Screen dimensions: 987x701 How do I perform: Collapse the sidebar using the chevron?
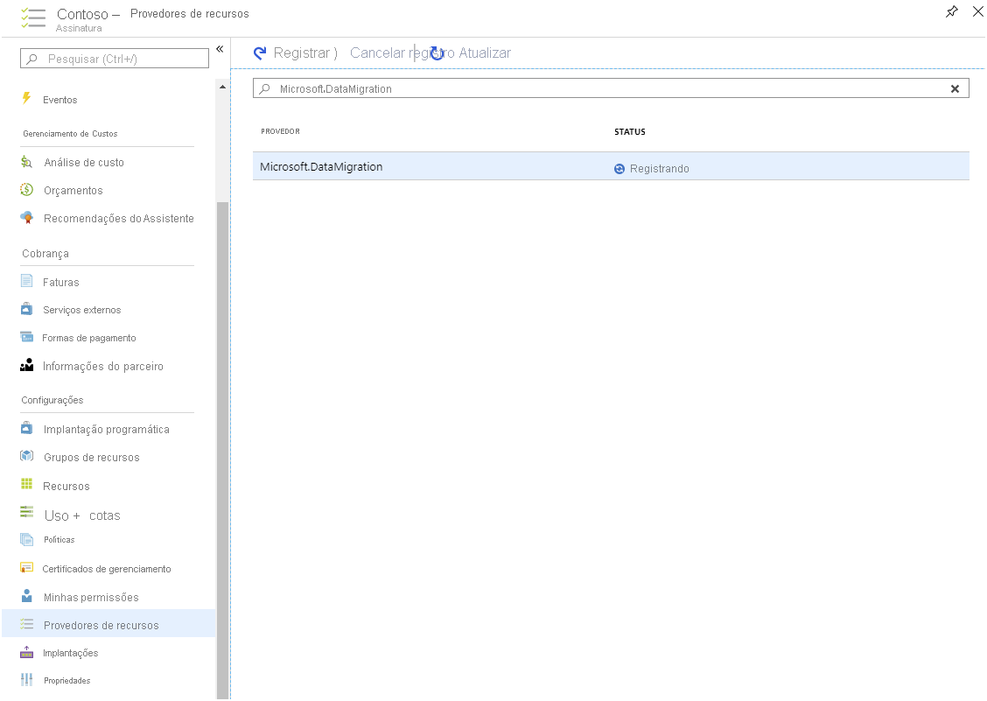(219, 49)
